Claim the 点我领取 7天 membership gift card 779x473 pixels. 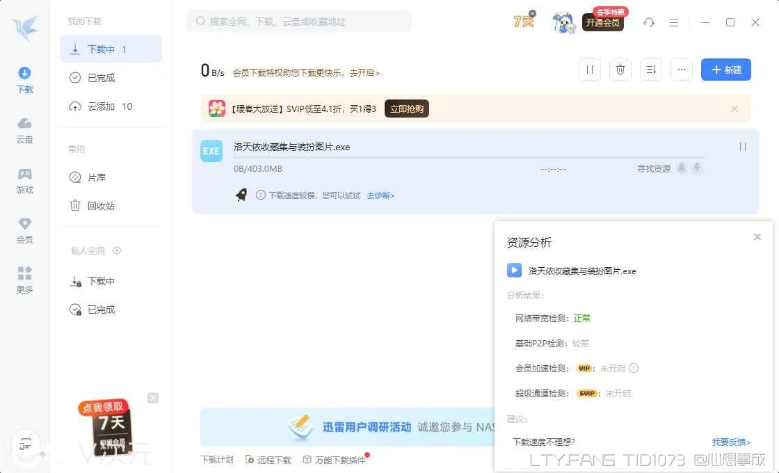pos(105,428)
